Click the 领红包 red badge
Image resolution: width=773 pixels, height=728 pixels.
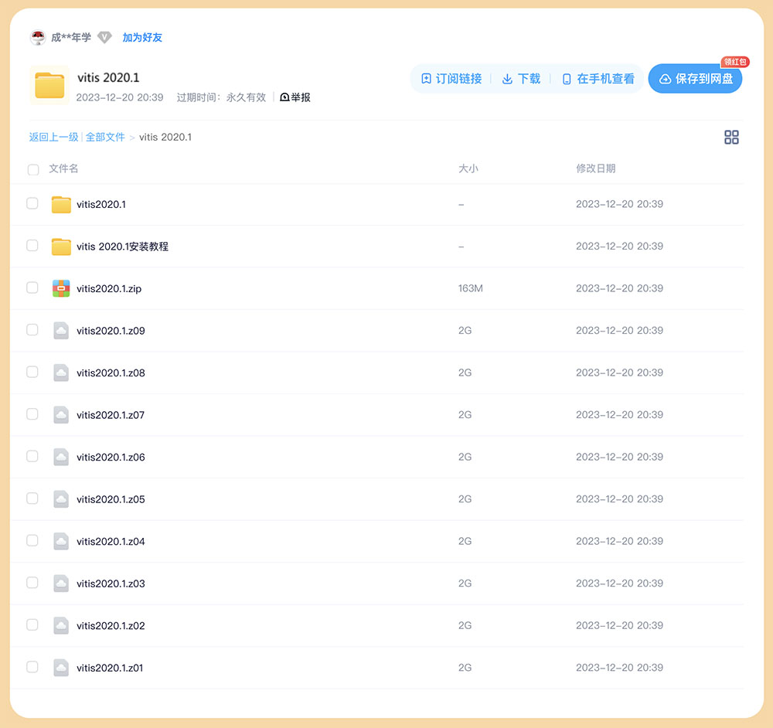click(x=735, y=62)
